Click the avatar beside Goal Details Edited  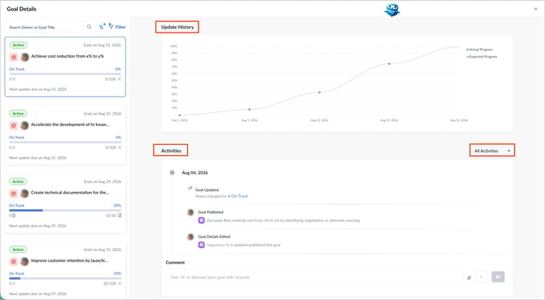tap(190, 237)
